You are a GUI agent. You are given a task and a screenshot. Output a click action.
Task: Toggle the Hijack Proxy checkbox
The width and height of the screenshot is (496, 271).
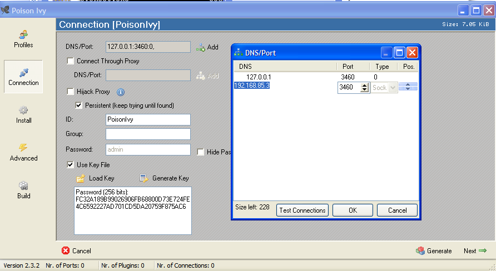[71, 92]
